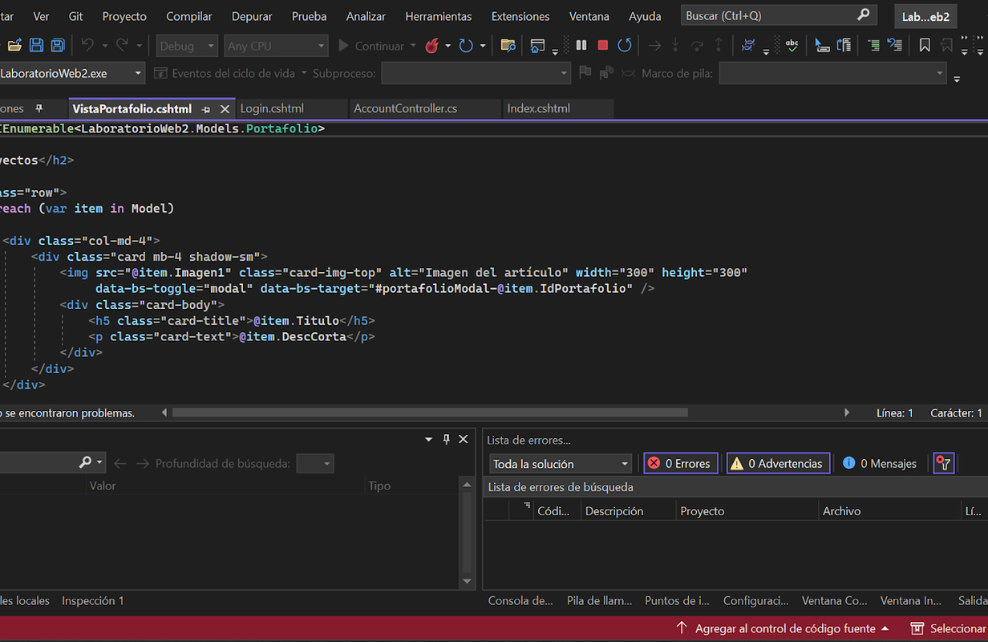Expand the Hot Reload options arrow

click(447, 46)
